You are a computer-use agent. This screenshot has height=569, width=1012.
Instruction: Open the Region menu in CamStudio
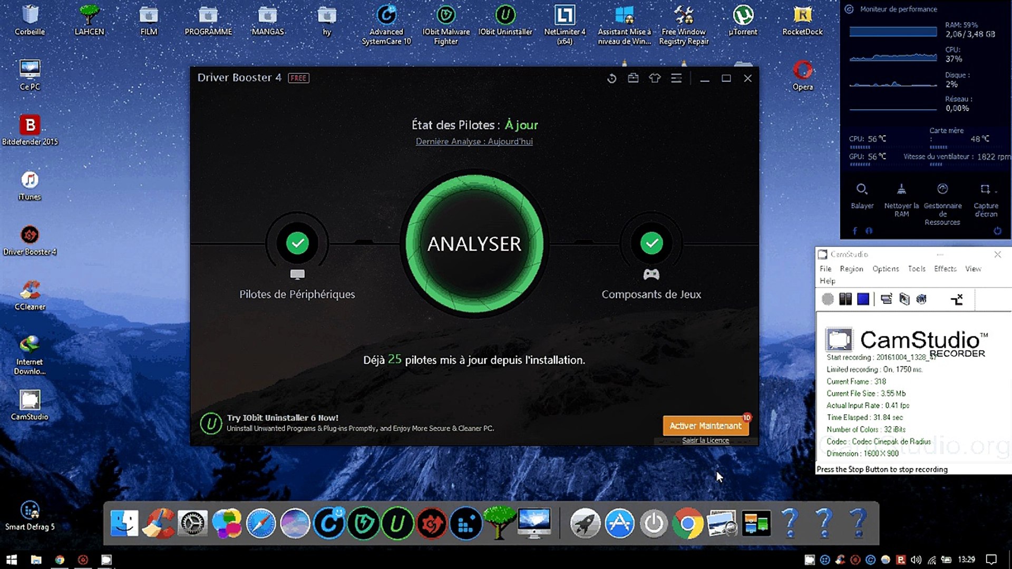point(851,269)
